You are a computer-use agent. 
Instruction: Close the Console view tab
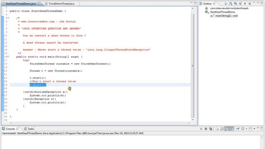tap(17, 129)
